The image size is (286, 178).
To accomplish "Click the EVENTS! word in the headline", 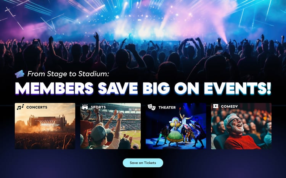I will 237,89.
